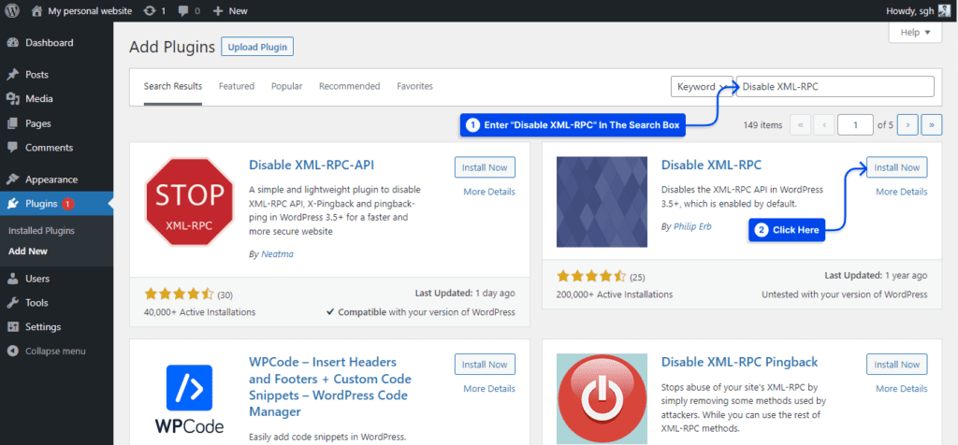Open the Media menu label
Screen dimensions: 958x445
(39, 99)
